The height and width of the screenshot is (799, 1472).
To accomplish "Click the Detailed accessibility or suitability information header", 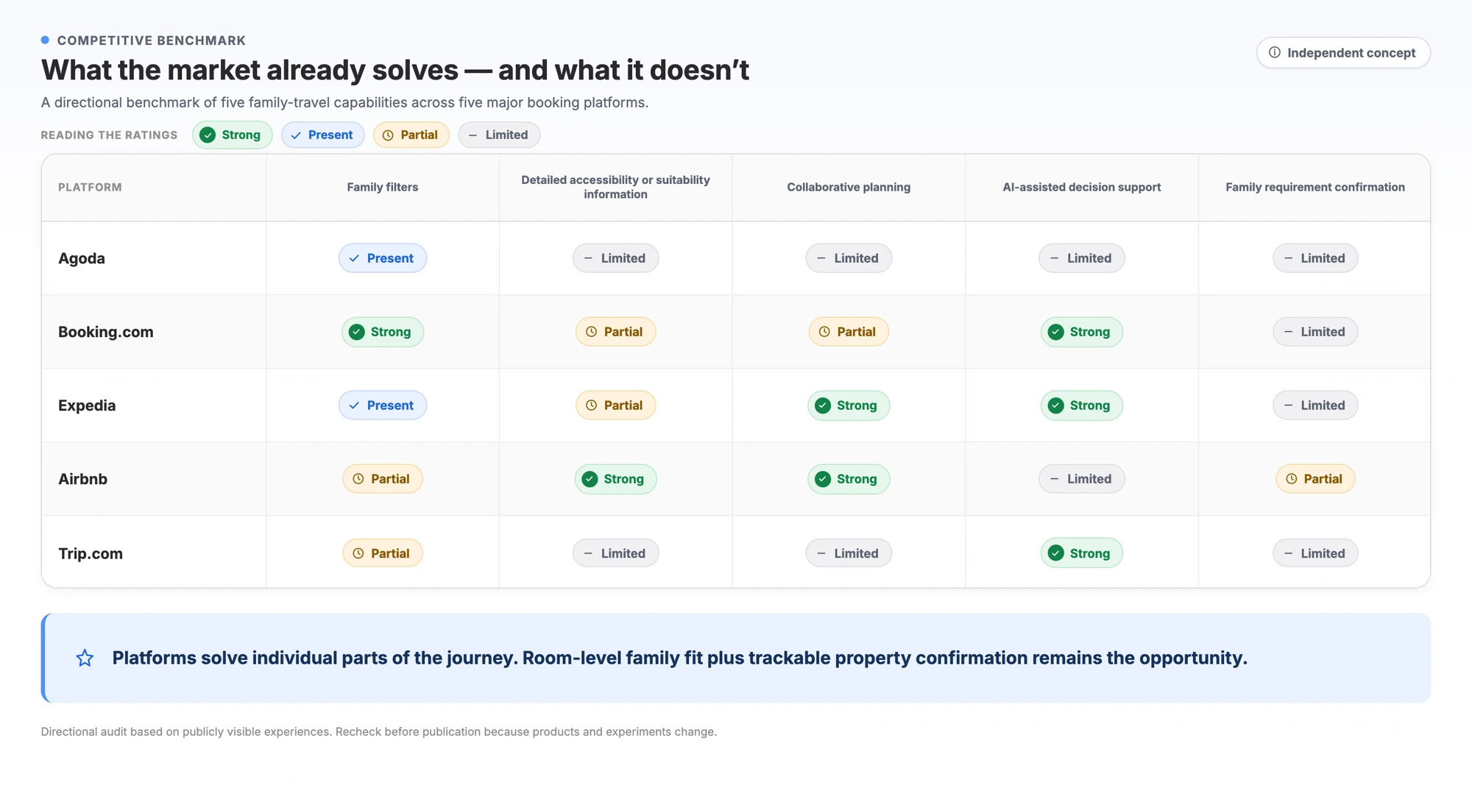I will click(x=616, y=188).
